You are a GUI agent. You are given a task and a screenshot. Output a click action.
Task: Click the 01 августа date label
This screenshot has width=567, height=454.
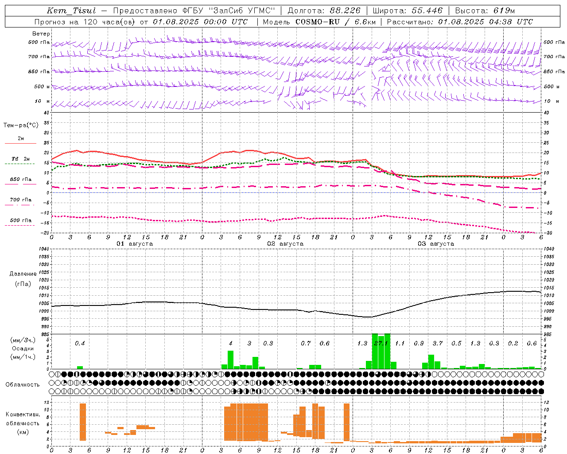(x=135, y=244)
